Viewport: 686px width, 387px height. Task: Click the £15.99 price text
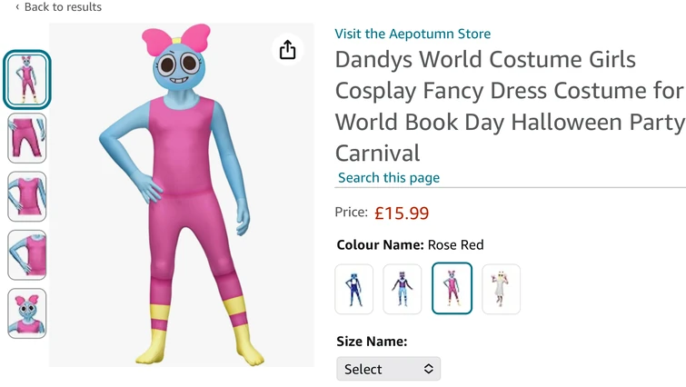tap(402, 213)
